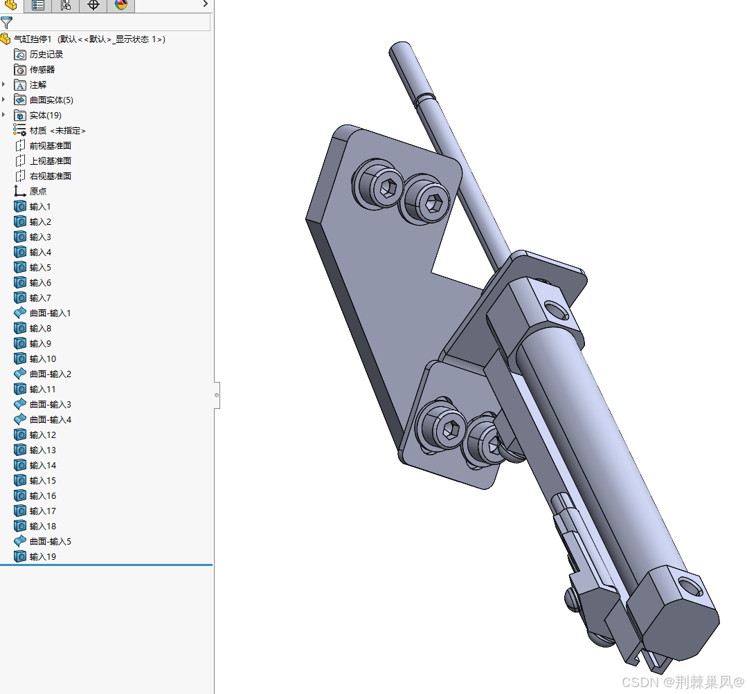
Task: Select the 上视基准面 plane icon
Action: (20, 161)
